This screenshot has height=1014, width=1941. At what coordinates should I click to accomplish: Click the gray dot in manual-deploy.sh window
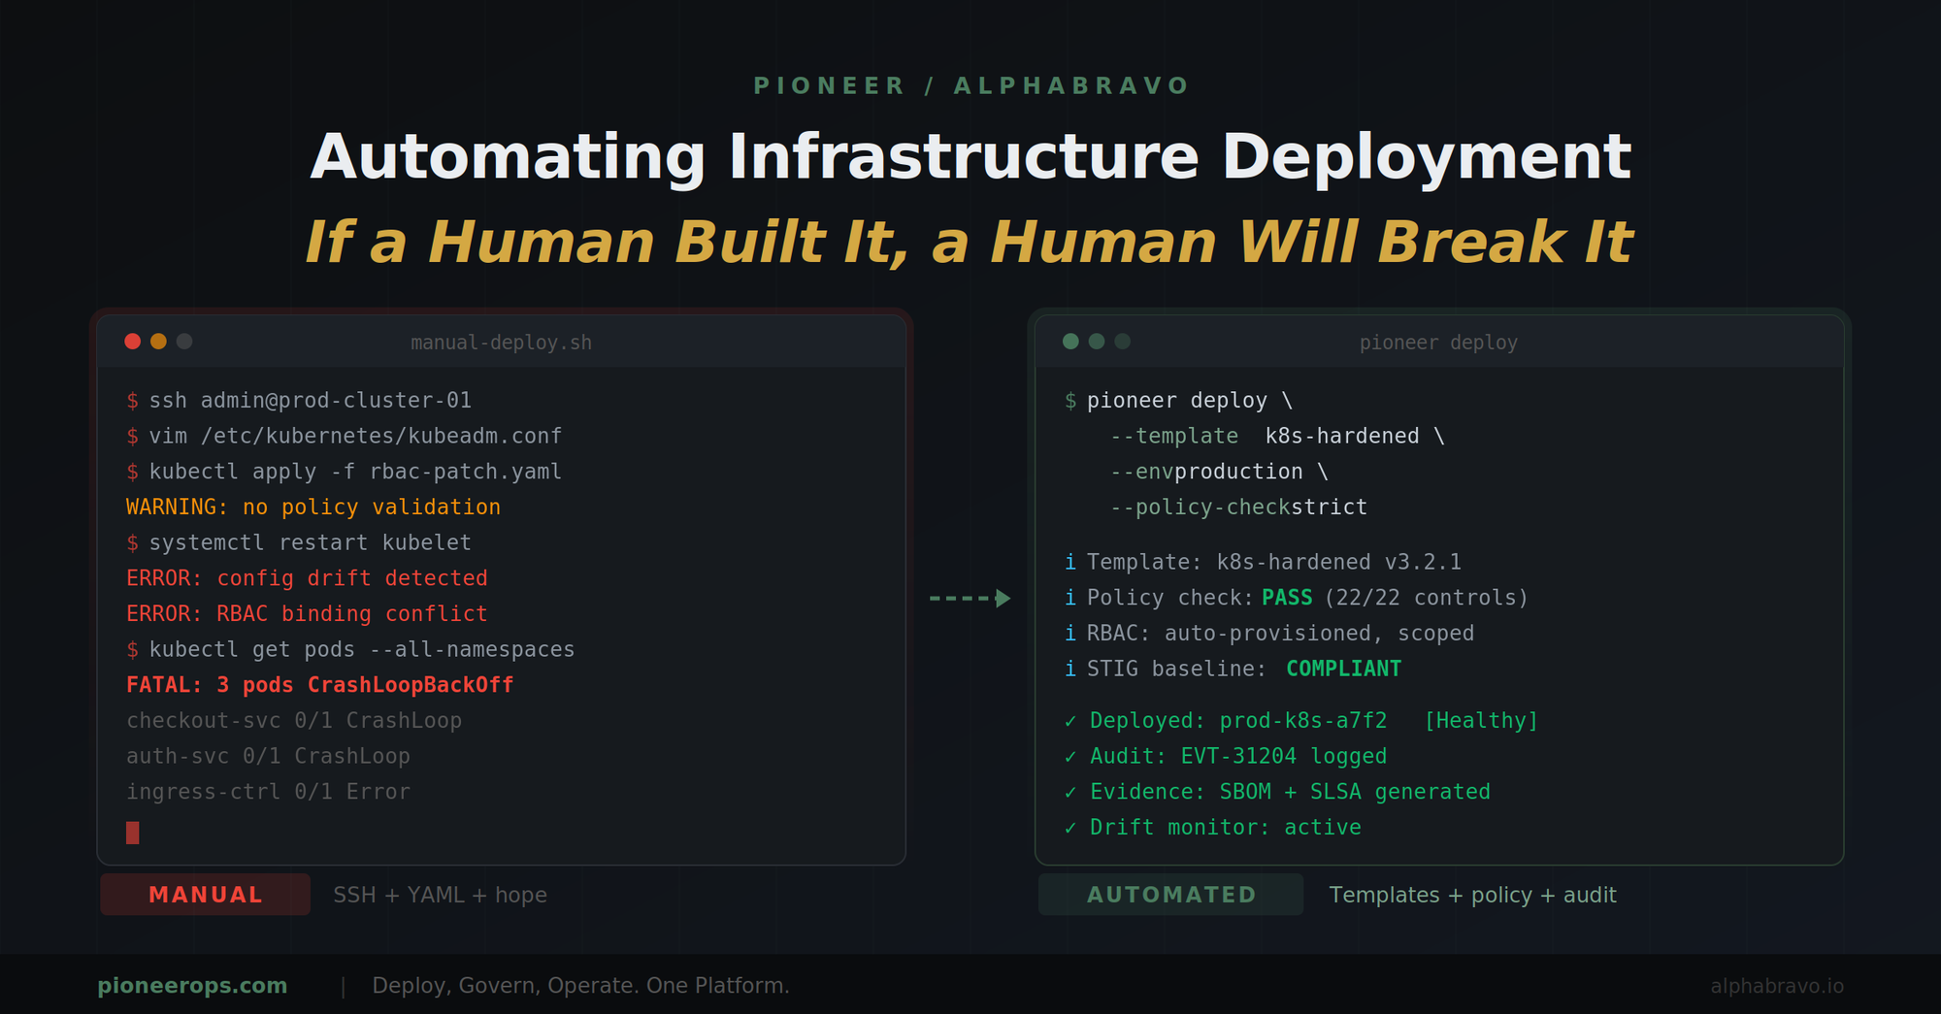pos(184,342)
